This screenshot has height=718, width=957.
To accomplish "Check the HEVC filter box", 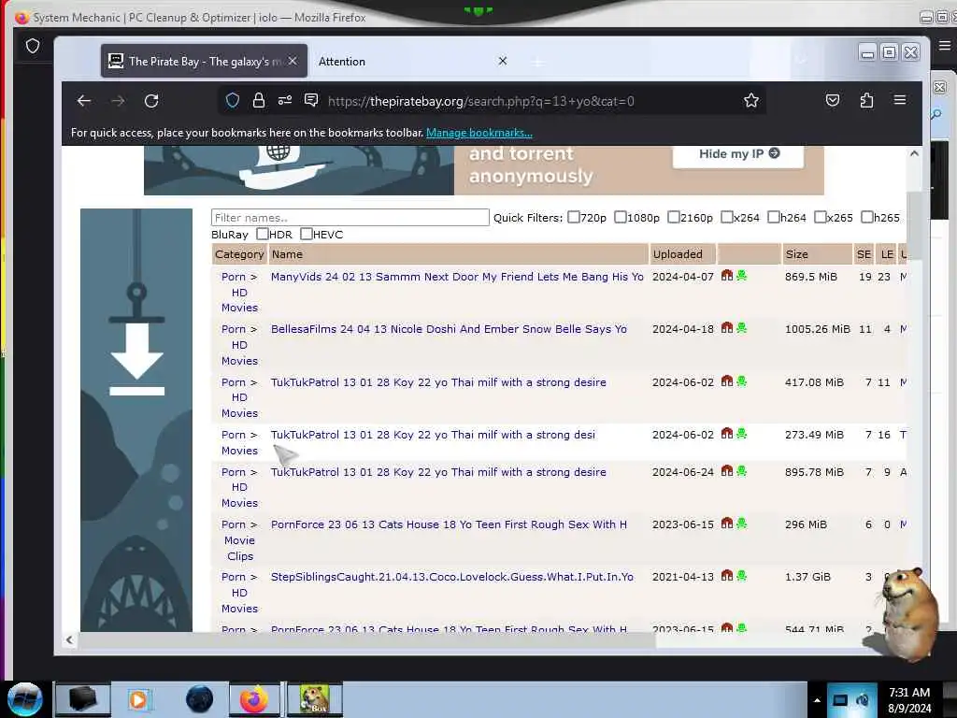I will tap(307, 234).
